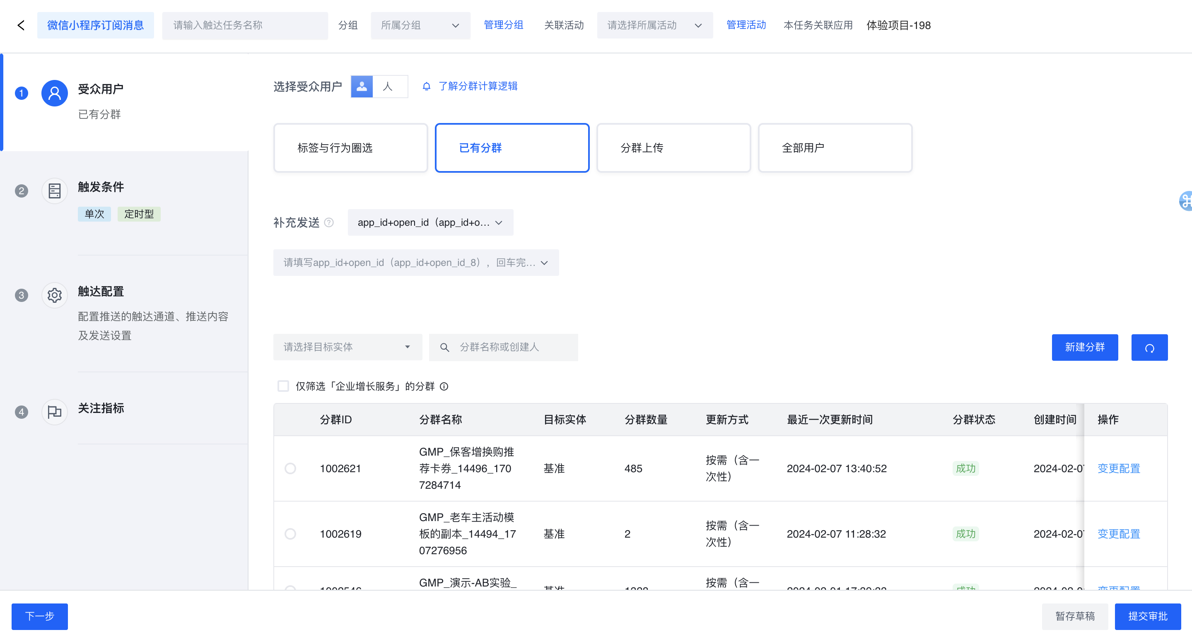Click the back arrow icon
This screenshot has width=1192, height=642.
(x=21, y=25)
